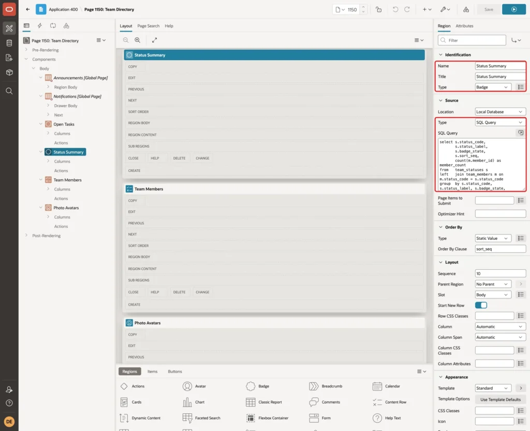The image size is (530, 431).
Task: Open the Utilities wrench menu
Action: point(445,9)
